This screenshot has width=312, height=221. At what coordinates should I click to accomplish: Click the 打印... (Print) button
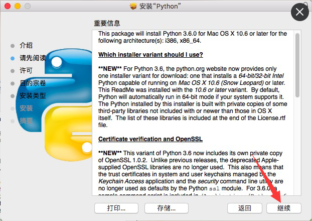coord(116,208)
